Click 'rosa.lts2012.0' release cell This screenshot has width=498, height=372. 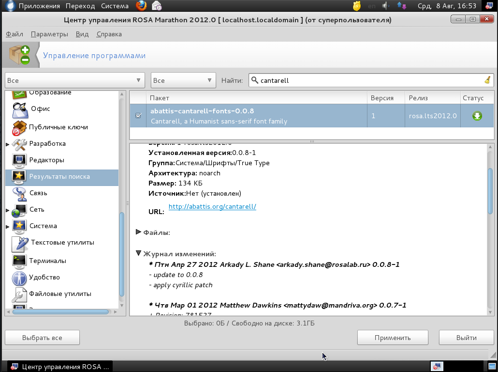point(433,116)
